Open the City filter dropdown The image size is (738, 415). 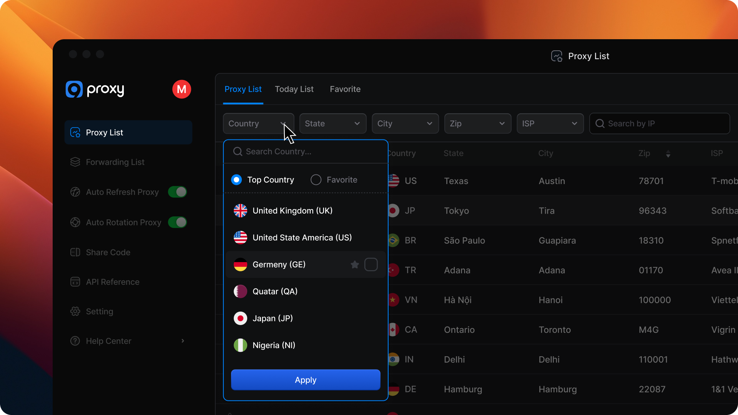point(405,124)
